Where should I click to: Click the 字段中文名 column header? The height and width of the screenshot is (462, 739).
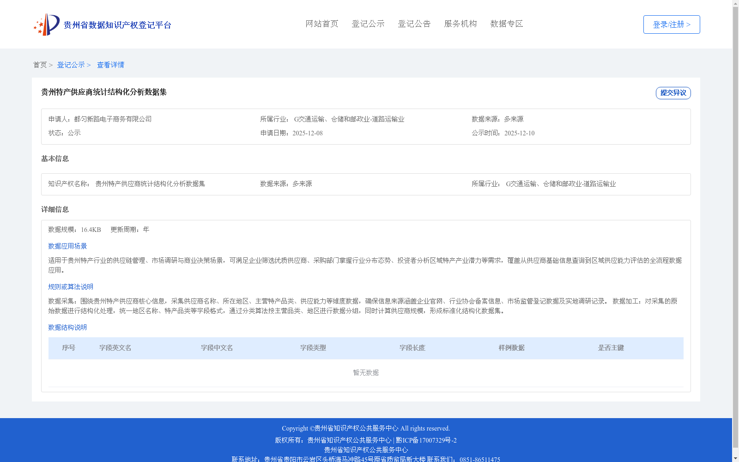coord(217,348)
